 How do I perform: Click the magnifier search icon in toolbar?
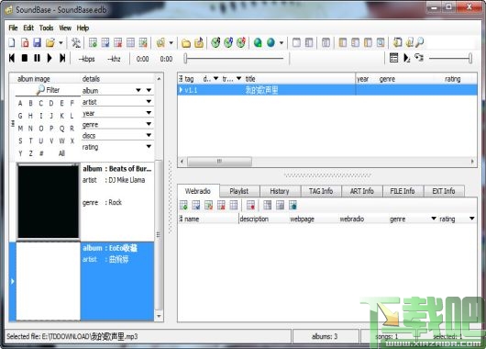pyautogui.click(x=420, y=42)
